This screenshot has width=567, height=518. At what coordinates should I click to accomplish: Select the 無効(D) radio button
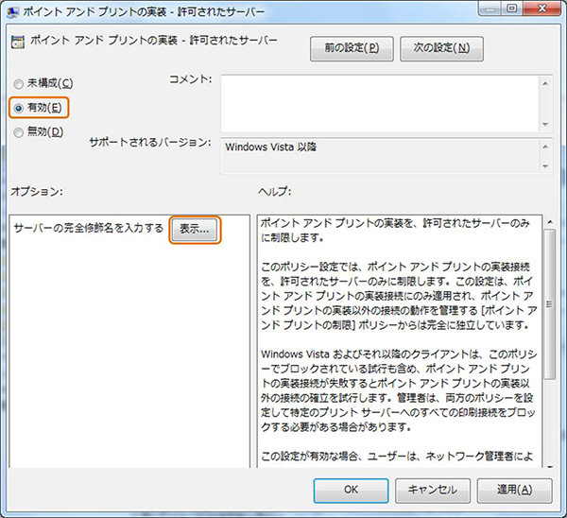coord(19,131)
